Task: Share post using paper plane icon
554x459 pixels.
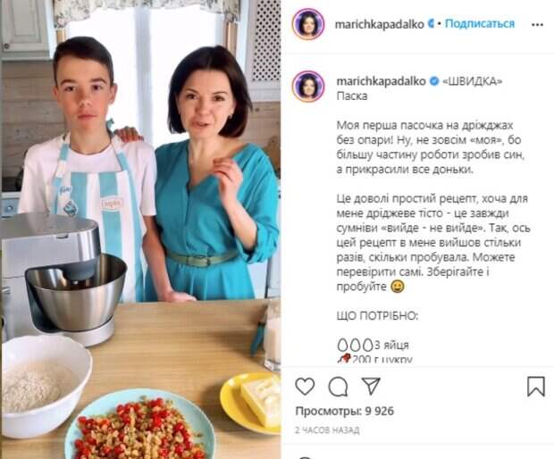Action: click(x=371, y=386)
